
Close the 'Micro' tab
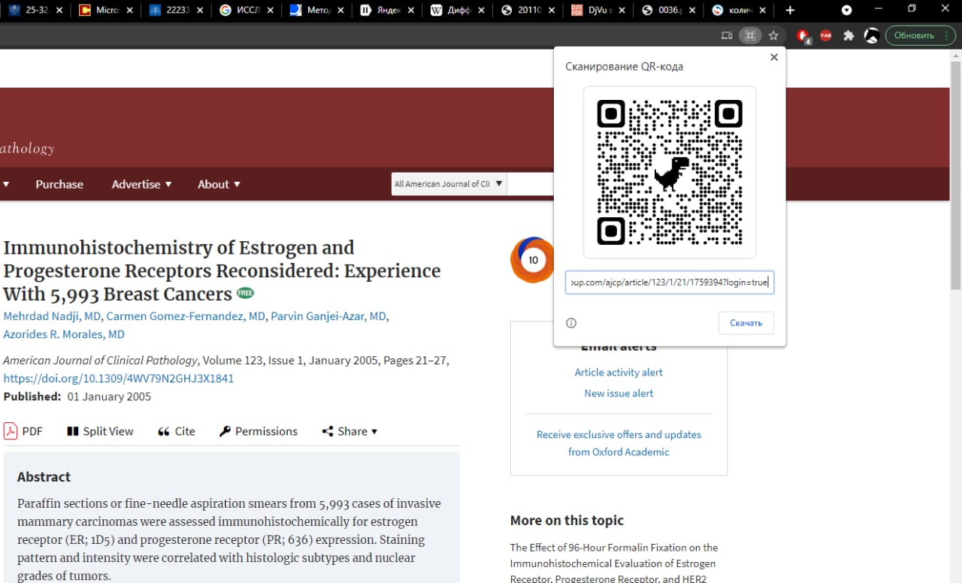129,11
